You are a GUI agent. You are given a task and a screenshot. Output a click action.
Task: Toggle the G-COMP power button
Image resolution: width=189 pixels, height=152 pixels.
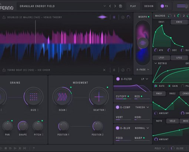(117, 107)
